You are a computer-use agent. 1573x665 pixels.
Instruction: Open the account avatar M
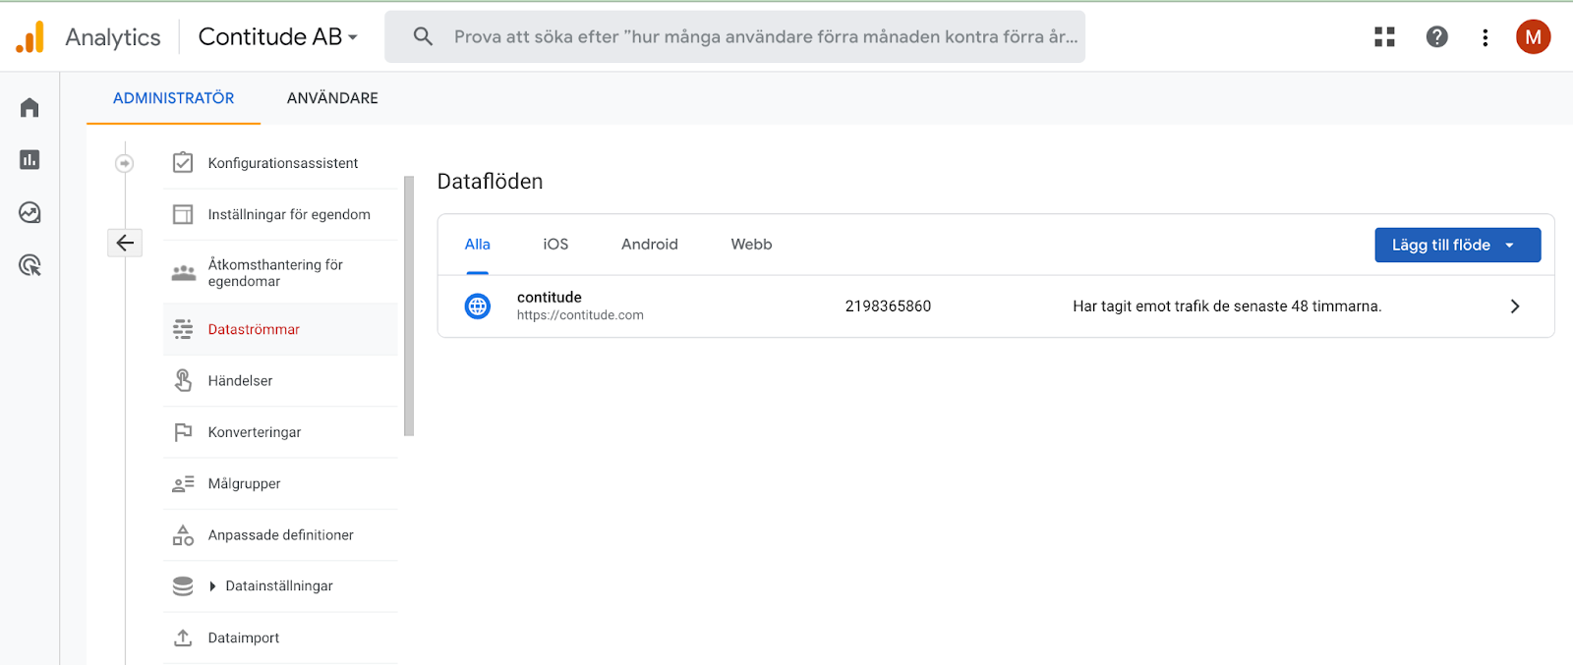click(x=1533, y=37)
